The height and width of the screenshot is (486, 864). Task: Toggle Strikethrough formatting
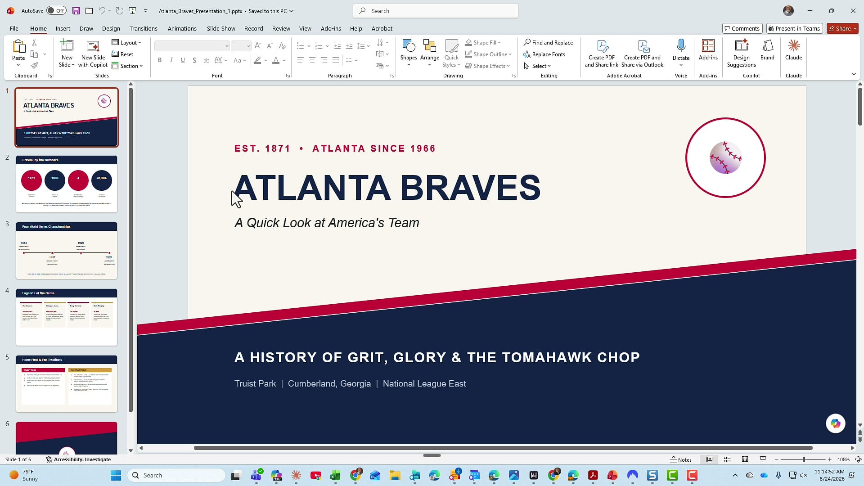click(x=206, y=60)
